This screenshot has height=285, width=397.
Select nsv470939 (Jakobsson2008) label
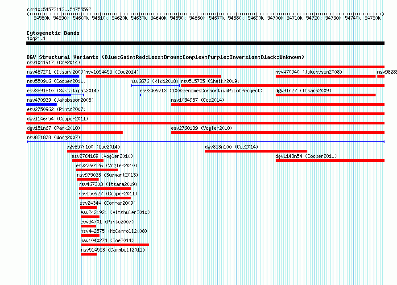pyautogui.click(x=60, y=100)
